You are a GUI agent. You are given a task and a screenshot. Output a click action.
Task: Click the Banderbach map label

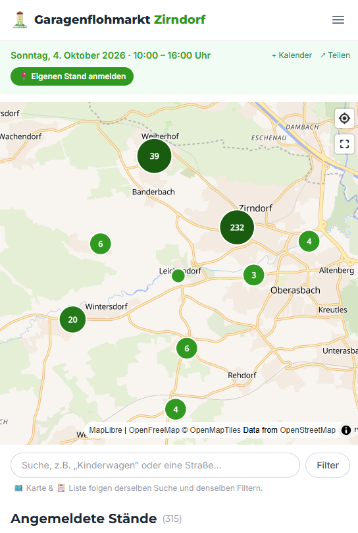pos(153,192)
